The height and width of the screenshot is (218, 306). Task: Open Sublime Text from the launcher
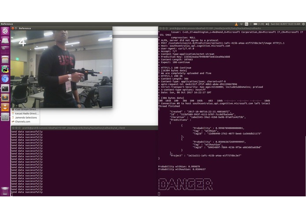5,98
